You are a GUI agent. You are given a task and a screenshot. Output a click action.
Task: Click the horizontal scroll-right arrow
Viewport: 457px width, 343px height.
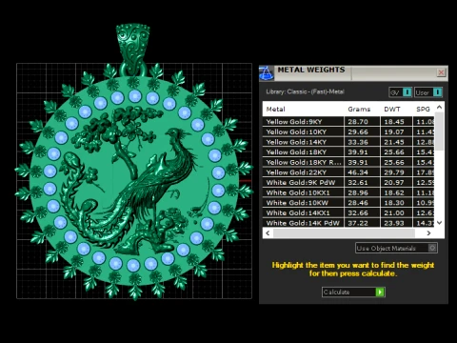point(428,233)
